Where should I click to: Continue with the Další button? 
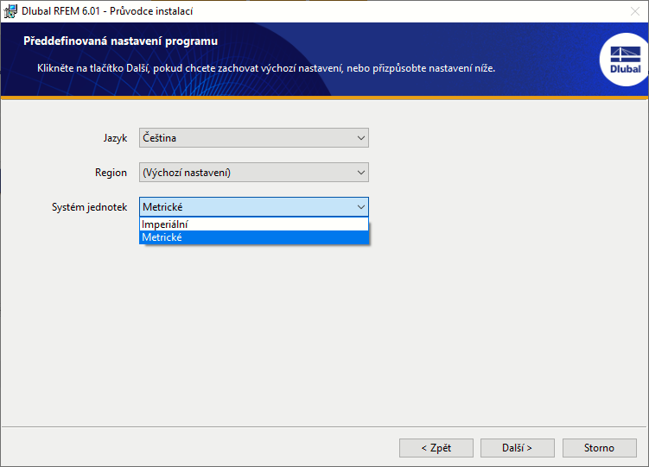tap(518, 448)
